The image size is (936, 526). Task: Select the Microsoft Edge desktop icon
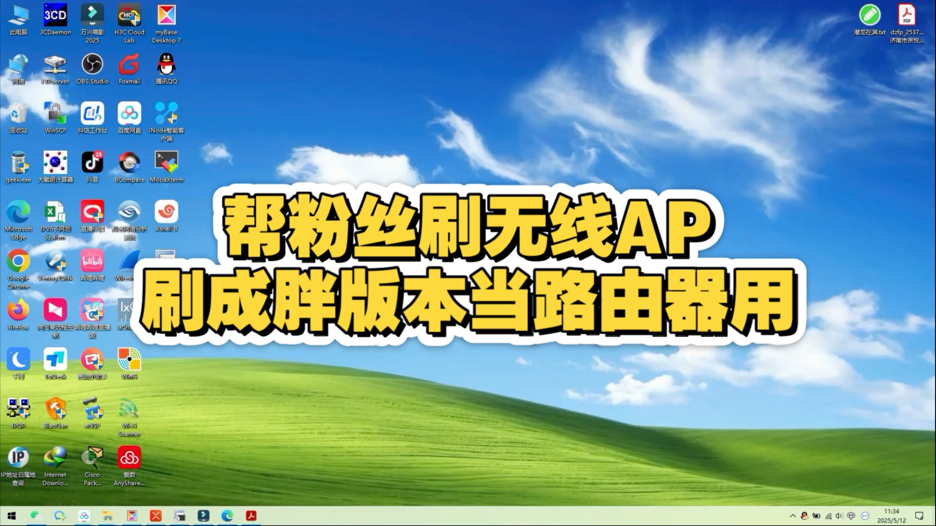pos(18,220)
